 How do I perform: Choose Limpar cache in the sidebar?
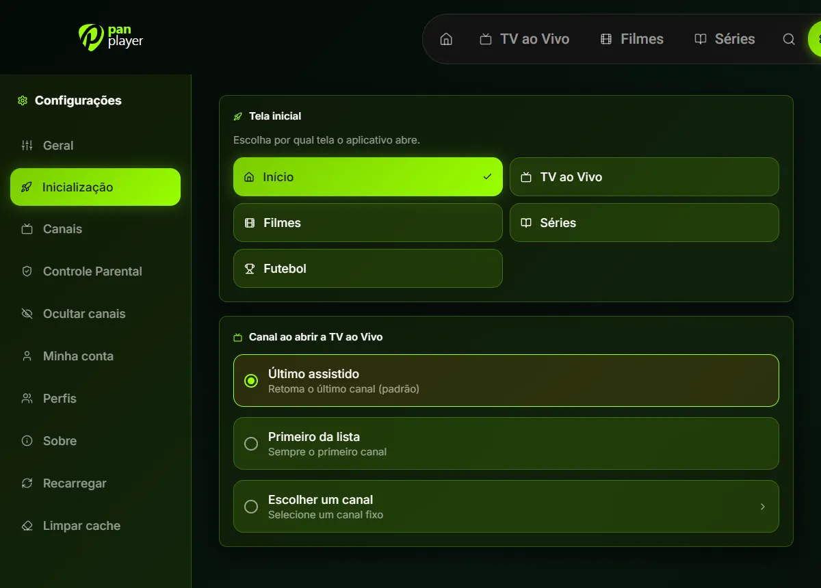(95, 526)
